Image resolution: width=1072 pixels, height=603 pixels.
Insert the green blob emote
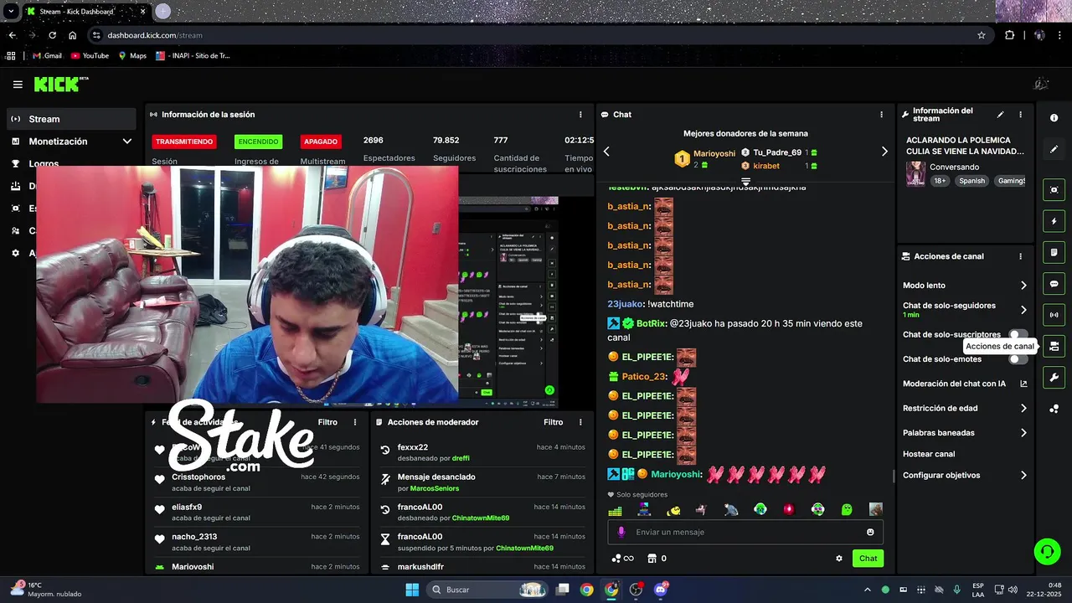coord(847,509)
